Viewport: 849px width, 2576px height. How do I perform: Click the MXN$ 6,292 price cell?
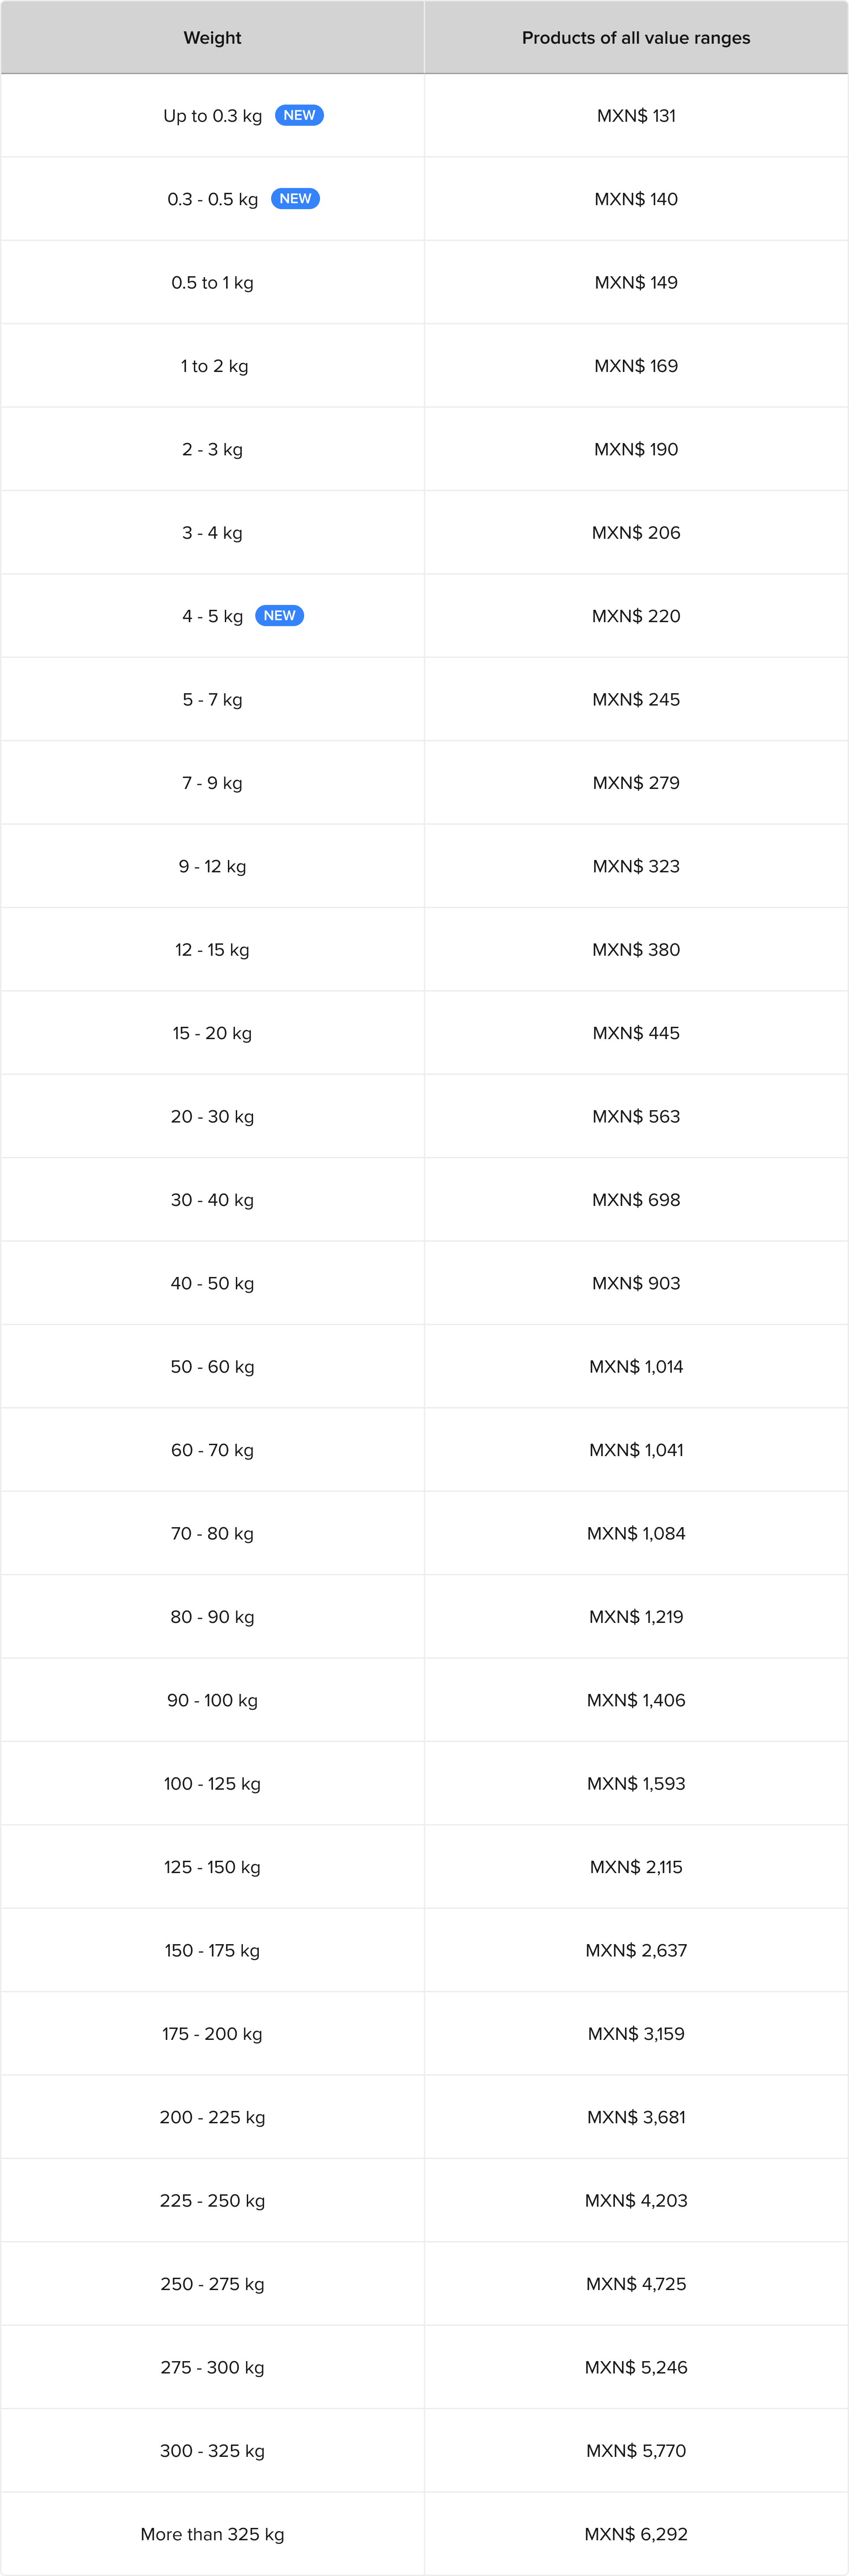point(636,2534)
